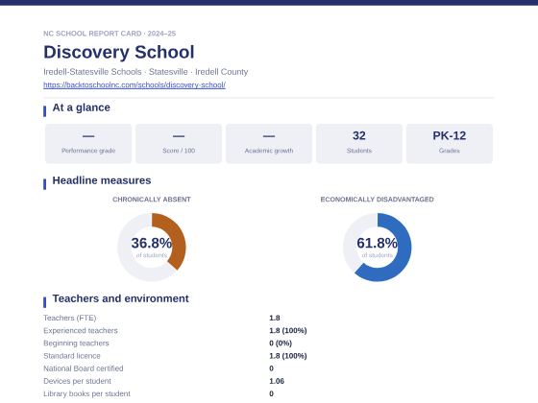
Task: Click the 36.8% chronically absent donut chart
Action: coord(152,248)
